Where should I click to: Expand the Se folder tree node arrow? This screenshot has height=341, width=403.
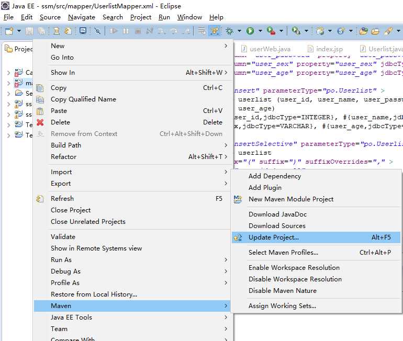click(9, 94)
